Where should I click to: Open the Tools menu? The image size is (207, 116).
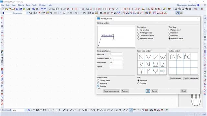(x=34, y=5)
